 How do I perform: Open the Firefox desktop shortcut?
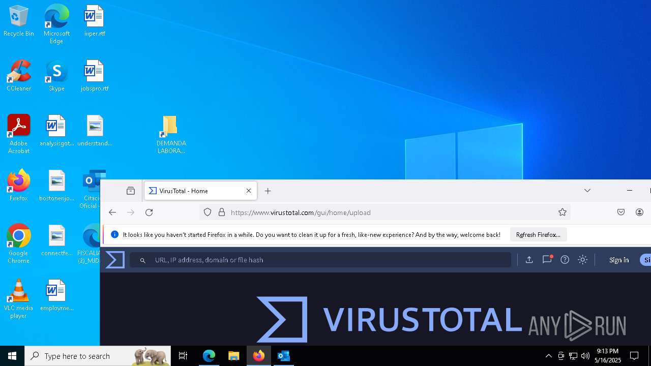(19, 186)
